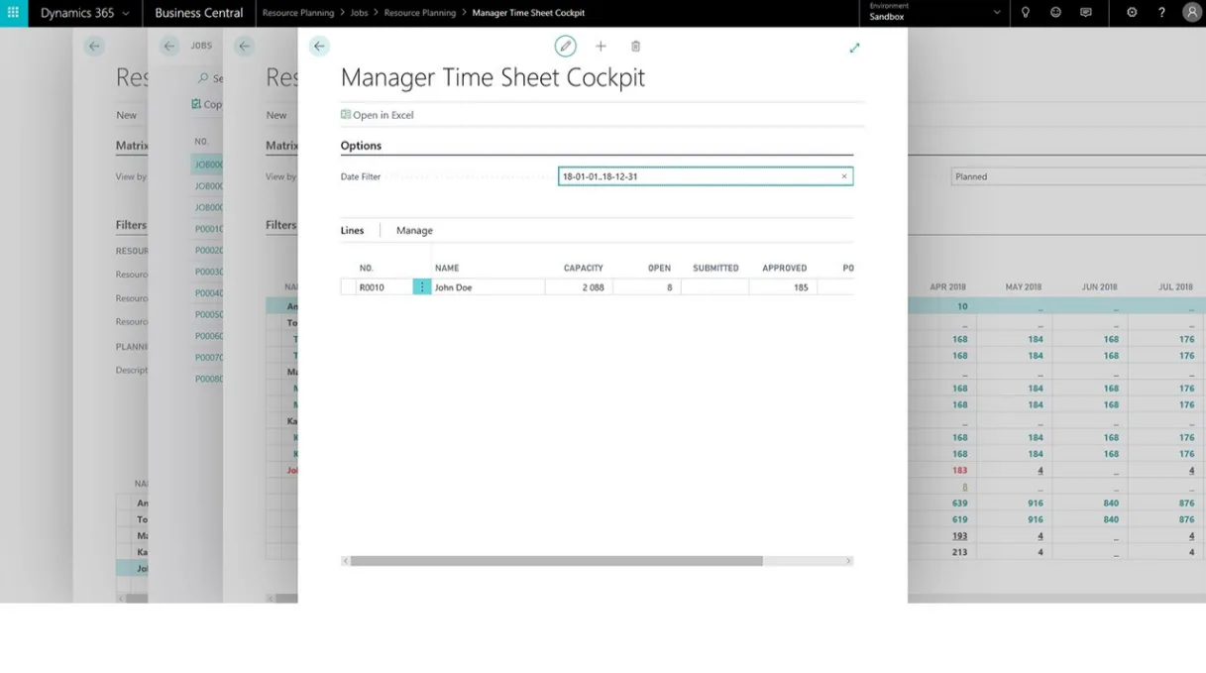
Task: Open the settings gear icon
Action: tap(1132, 13)
